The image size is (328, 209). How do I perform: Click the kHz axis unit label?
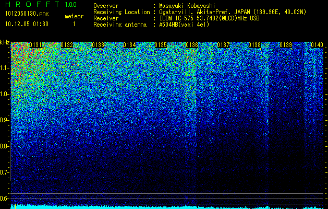pyautogui.click(x=5, y=42)
